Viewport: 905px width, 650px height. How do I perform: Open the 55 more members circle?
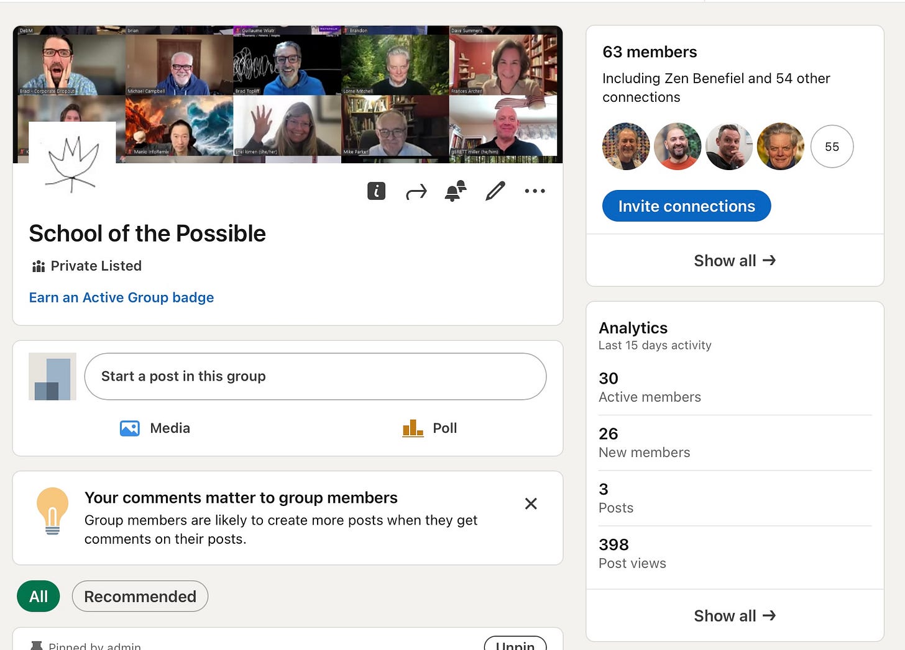coord(832,147)
